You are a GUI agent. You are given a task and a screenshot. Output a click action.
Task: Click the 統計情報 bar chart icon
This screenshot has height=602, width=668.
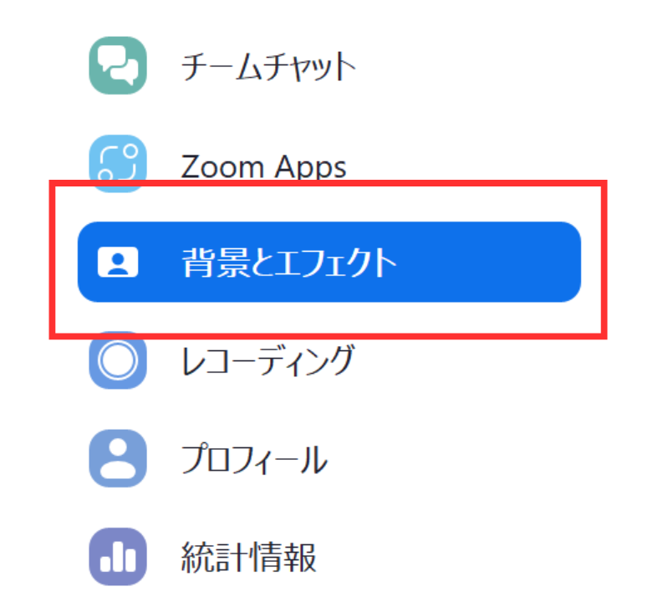[118, 556]
